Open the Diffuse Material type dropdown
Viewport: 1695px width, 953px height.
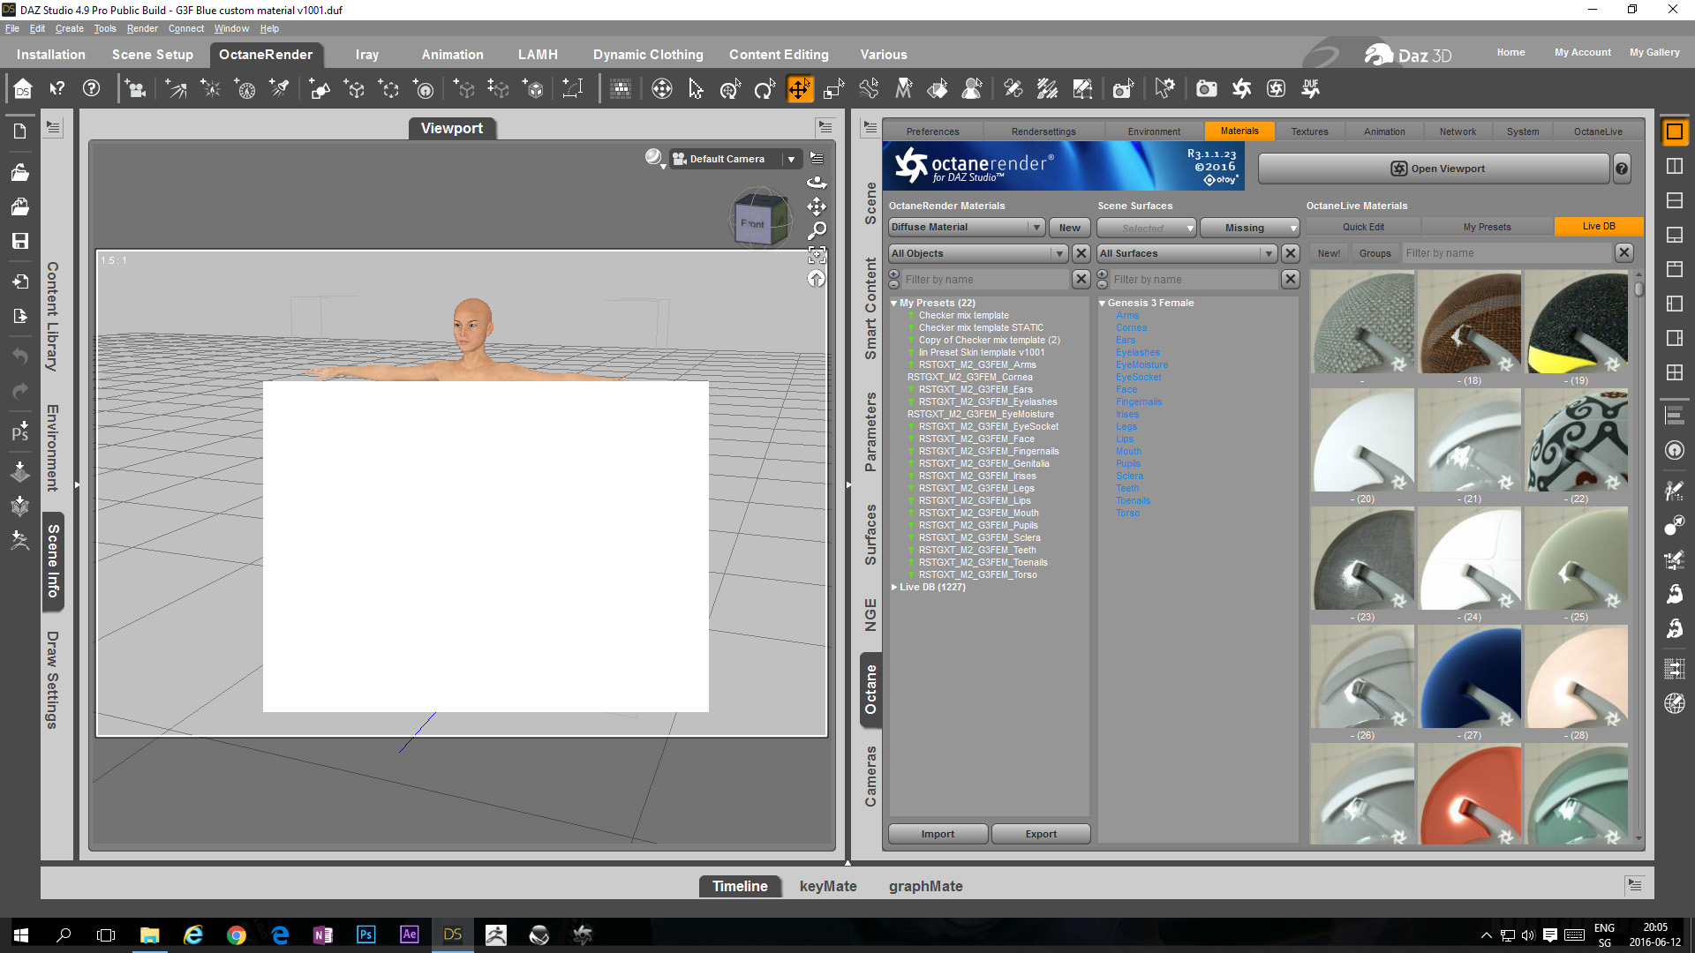point(966,228)
